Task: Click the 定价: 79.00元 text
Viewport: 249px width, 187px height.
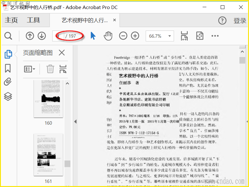Action: pos(130,127)
